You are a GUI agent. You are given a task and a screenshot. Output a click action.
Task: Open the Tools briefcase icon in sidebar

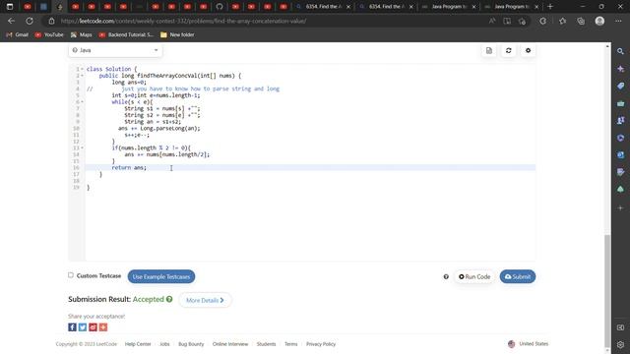pyautogui.click(x=620, y=103)
